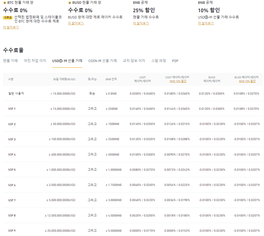Click the 0.0126% / 0.0315% fee cell
The image size is (264, 236).
coord(177,124)
